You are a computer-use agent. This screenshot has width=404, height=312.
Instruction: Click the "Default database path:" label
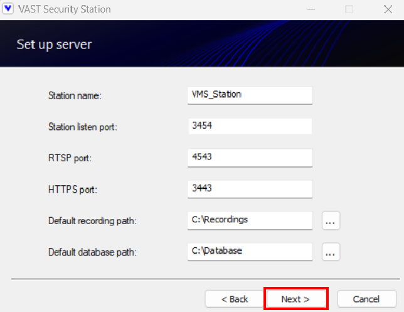(92, 252)
